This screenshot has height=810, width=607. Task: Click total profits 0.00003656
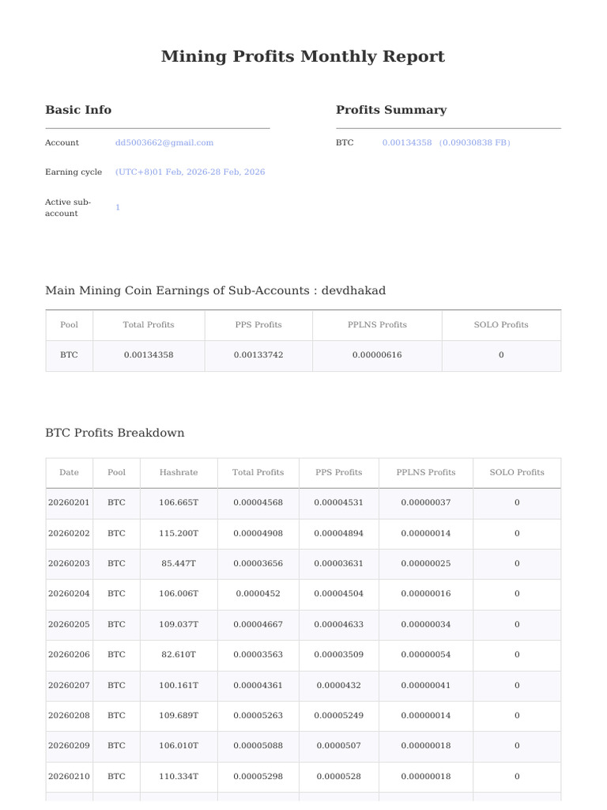258,563
